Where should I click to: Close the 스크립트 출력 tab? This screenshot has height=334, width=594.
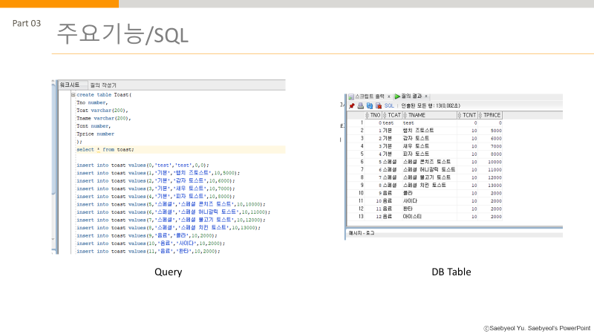388,96
